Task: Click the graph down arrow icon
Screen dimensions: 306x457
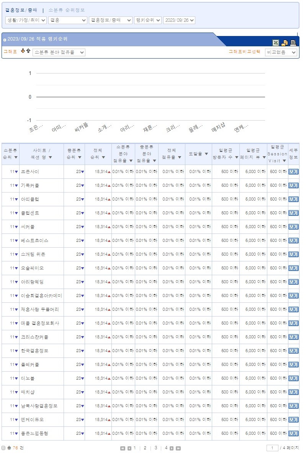Action: click(x=23, y=51)
